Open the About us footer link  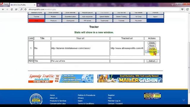tap(53, 98)
